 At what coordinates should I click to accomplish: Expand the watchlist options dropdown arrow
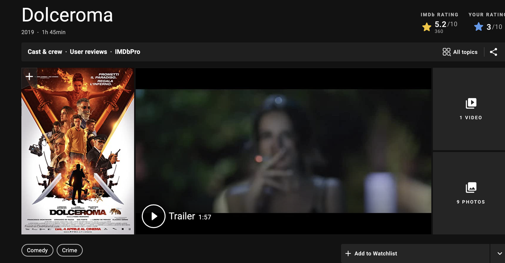click(x=499, y=254)
